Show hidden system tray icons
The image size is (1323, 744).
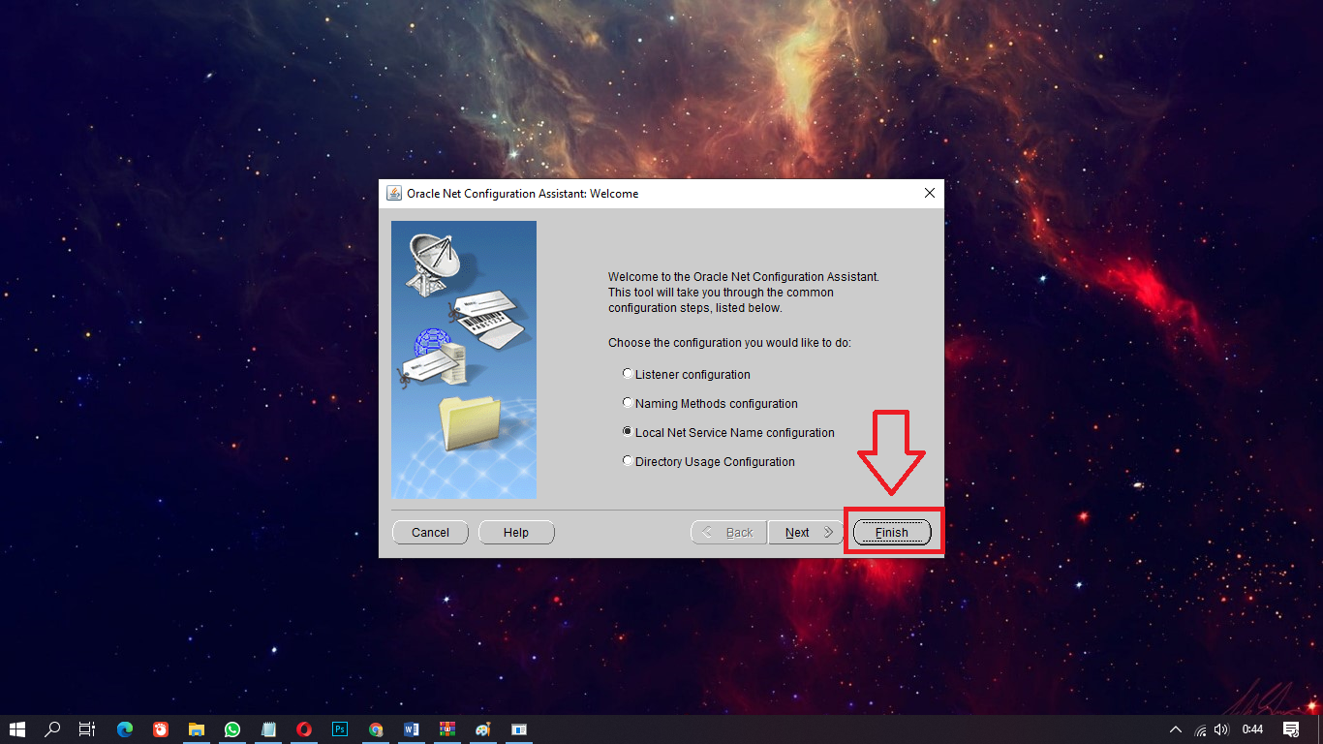(x=1176, y=729)
